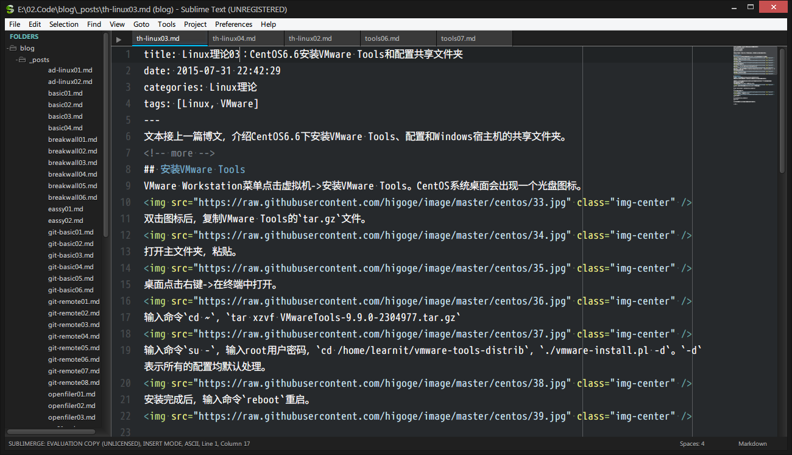Switch to the tools07.md tab
The image size is (792, 455).
coord(475,38)
